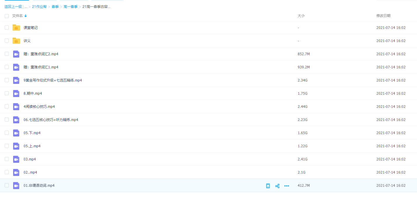Open the 课堂笔记 folder icon
The height and width of the screenshot is (197, 417).
click(x=16, y=28)
